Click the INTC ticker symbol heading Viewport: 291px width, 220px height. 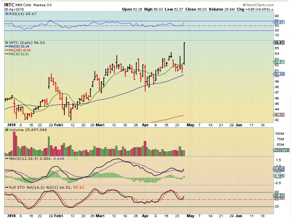click(x=9, y=5)
